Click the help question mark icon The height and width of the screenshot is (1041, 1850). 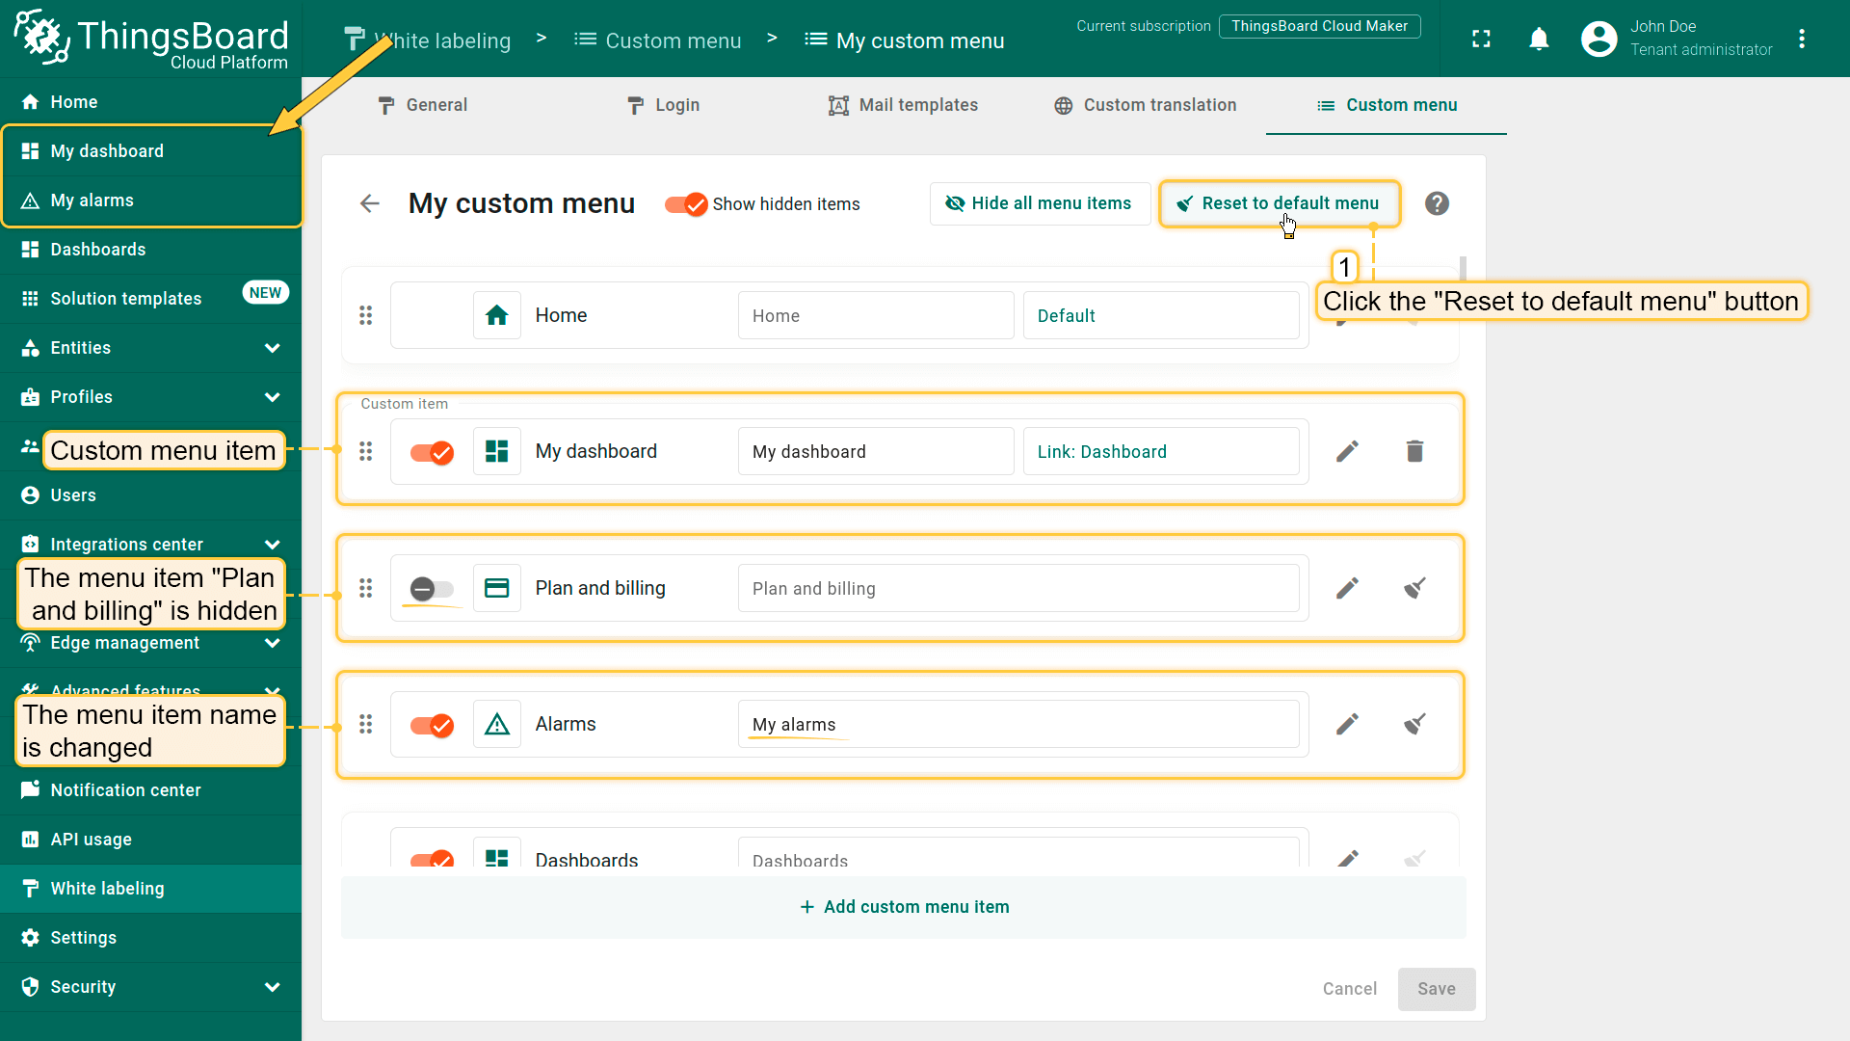click(x=1436, y=203)
